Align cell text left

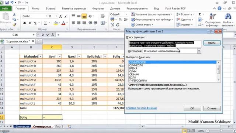click(x=73, y=23)
